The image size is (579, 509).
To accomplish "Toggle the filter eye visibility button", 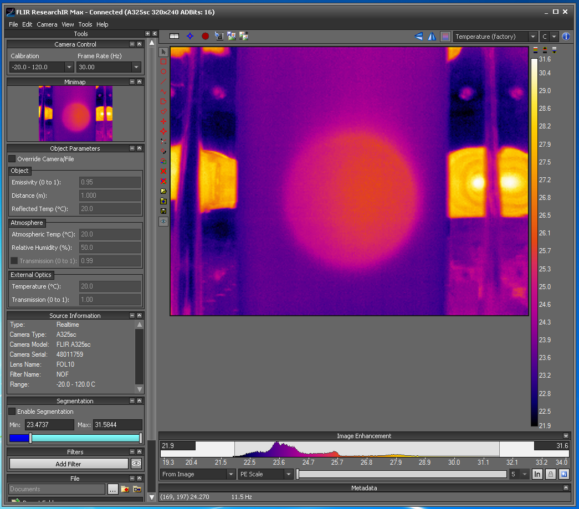I will (136, 464).
